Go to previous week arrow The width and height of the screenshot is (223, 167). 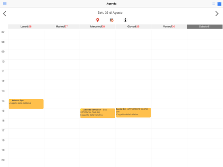click(x=4, y=14)
